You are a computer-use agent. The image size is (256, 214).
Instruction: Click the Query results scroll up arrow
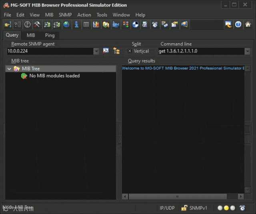(248, 68)
